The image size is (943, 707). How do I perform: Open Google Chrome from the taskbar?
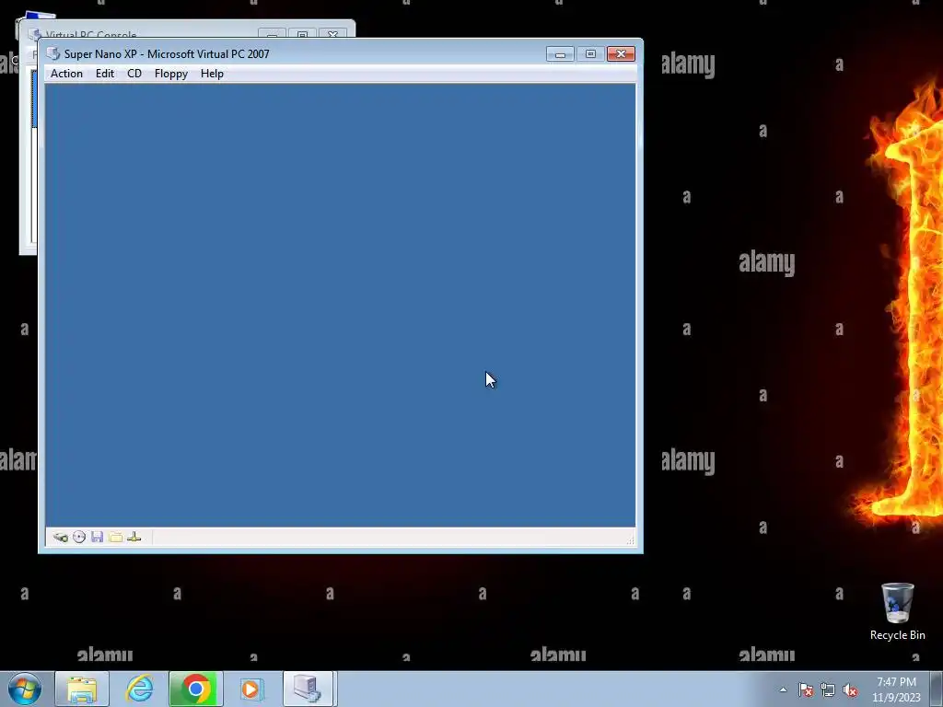[x=196, y=689]
